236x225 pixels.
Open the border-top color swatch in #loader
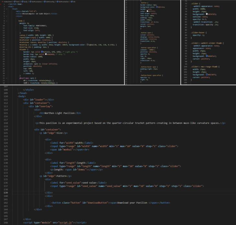point(46,54)
